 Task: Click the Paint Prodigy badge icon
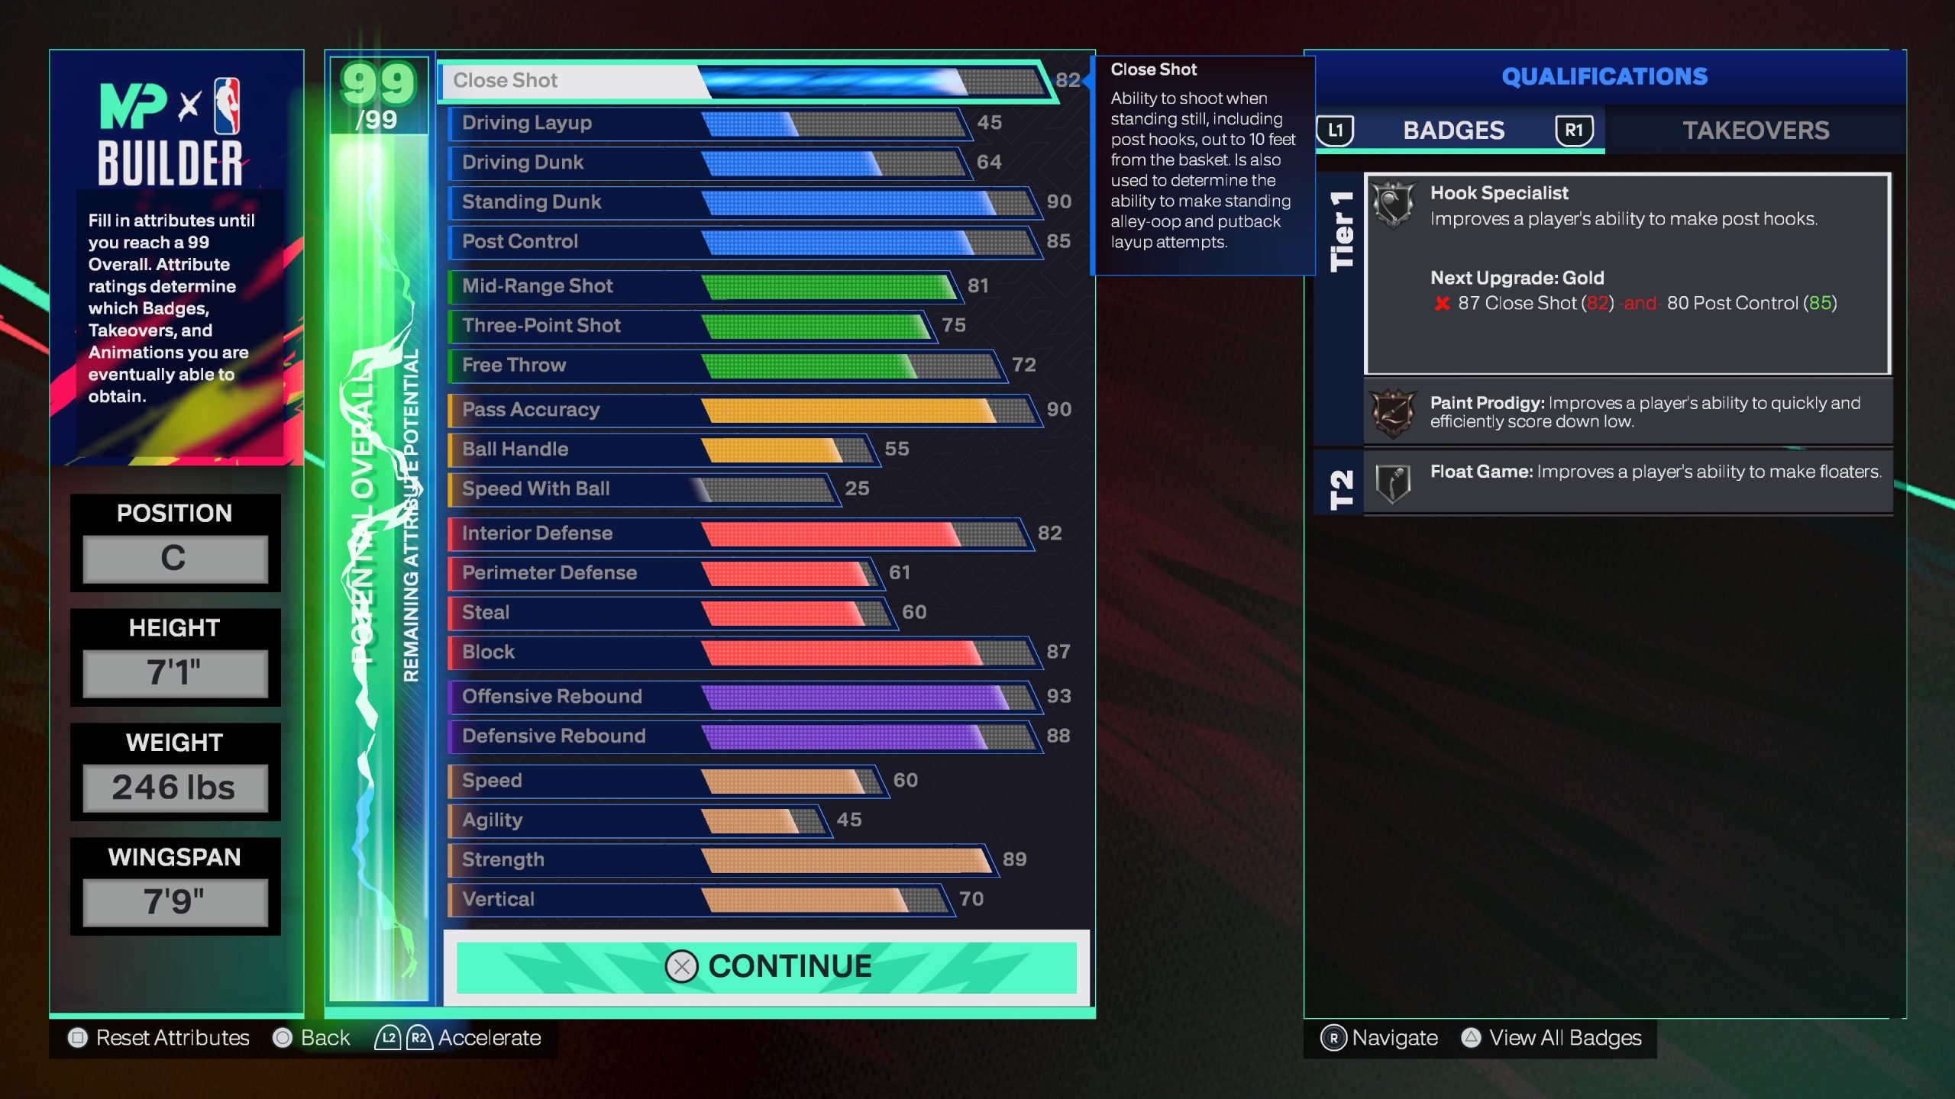[1392, 412]
